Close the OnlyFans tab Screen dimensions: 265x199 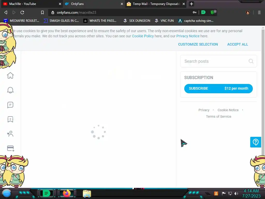122,4
